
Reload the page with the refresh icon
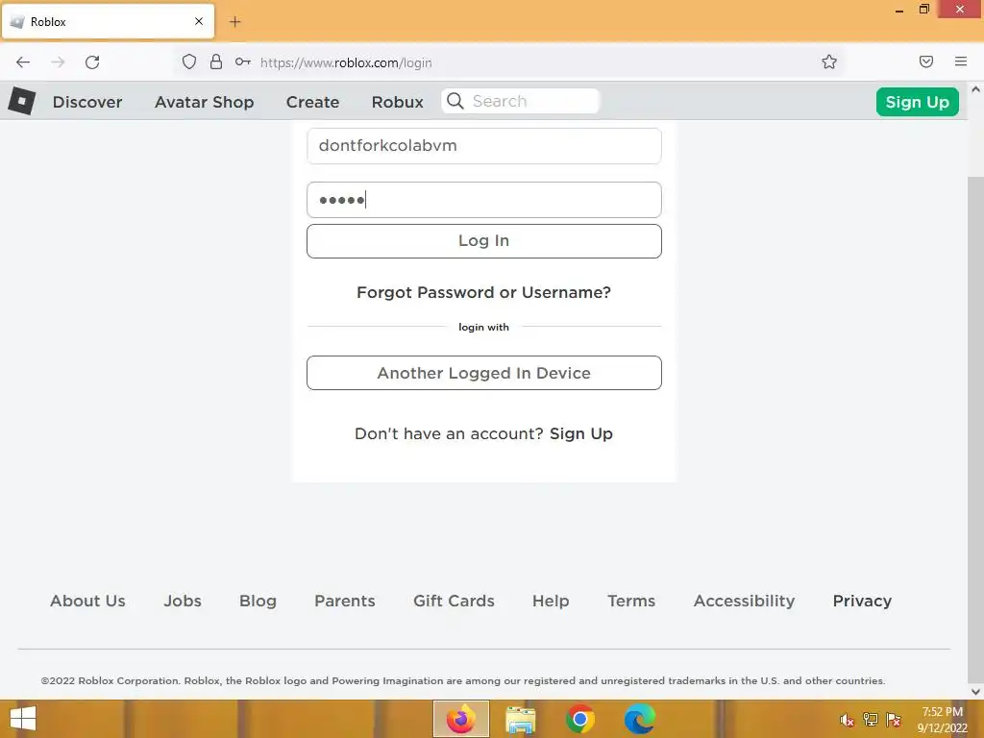[x=92, y=62]
